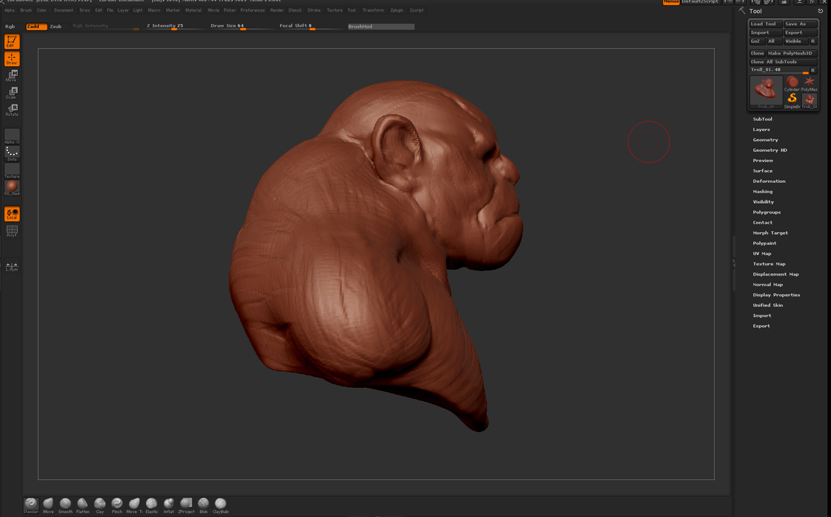This screenshot has height=517, width=831.
Task: Expand the Geometry section
Action: [x=765, y=140]
